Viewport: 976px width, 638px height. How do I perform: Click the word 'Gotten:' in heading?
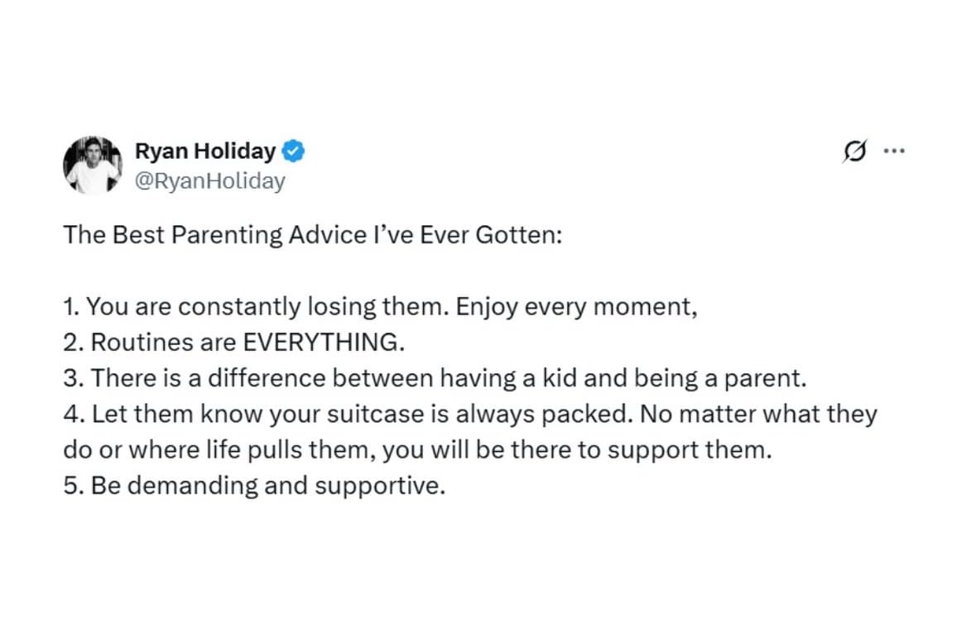click(519, 235)
